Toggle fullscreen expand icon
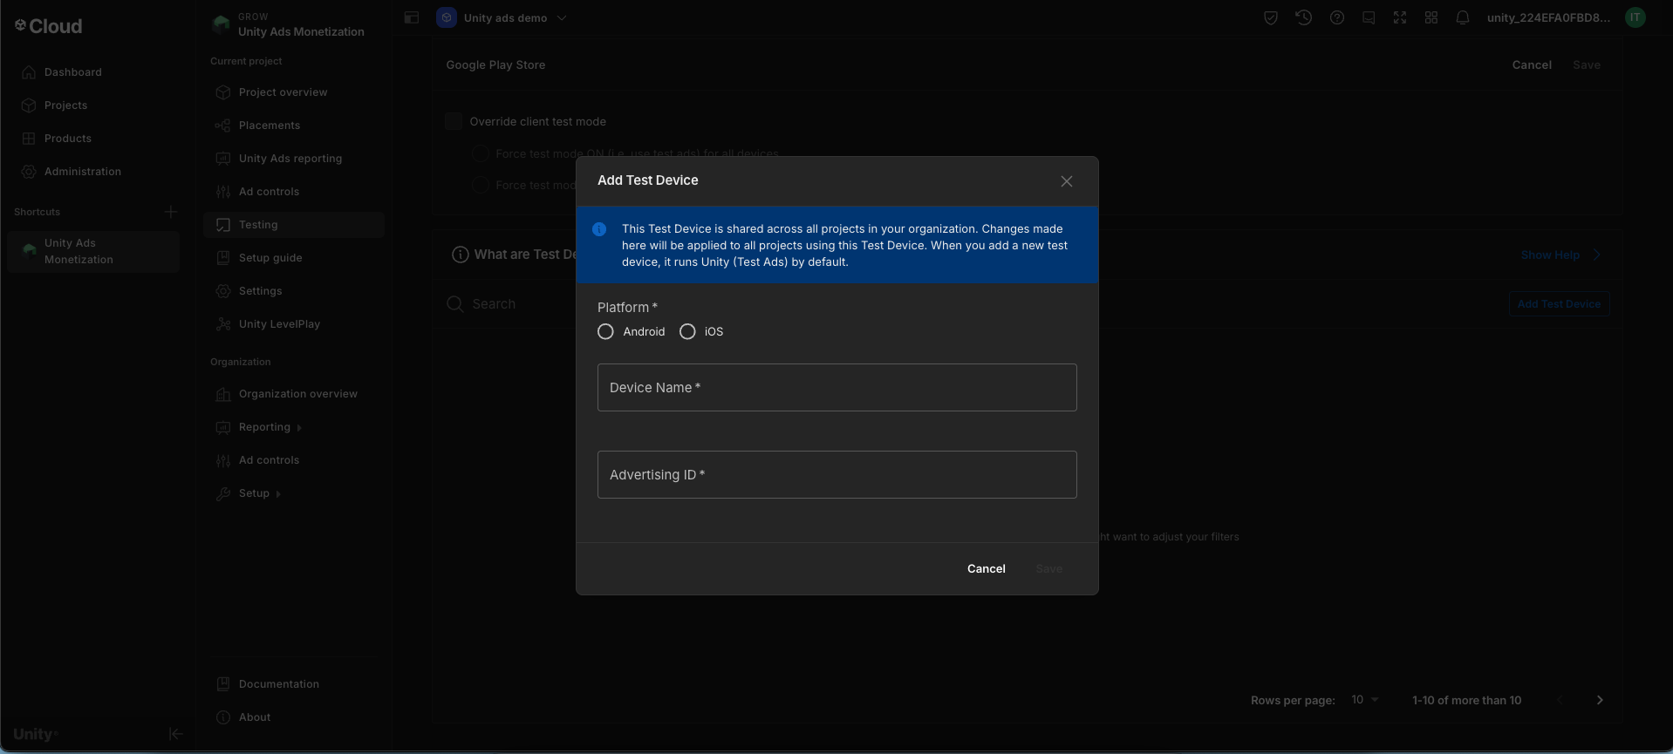The image size is (1673, 754). 1400,17
